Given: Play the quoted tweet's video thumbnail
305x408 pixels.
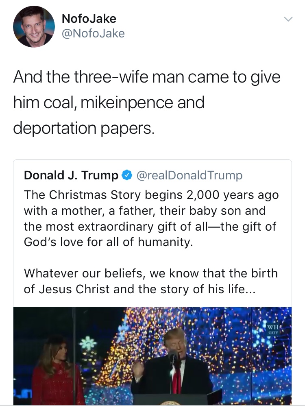Looking at the screenshot, I should pyautogui.click(x=152, y=356).
